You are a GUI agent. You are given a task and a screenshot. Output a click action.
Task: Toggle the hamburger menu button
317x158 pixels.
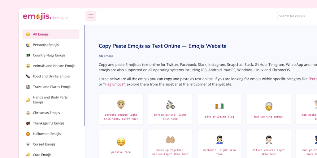tap(91, 16)
